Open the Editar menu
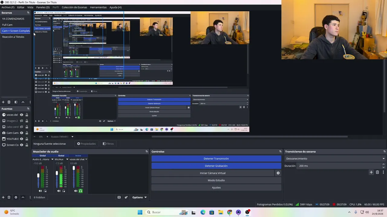387x217 pixels. (x=21, y=7)
